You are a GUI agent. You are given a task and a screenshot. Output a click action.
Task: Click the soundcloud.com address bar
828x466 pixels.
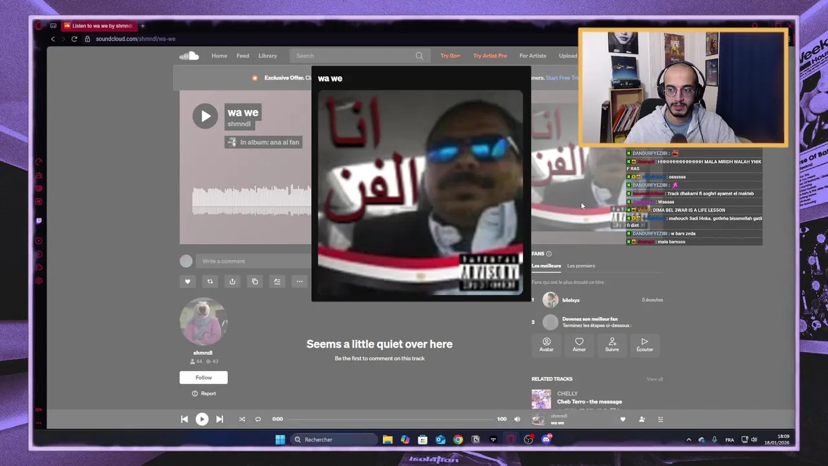[x=135, y=39]
